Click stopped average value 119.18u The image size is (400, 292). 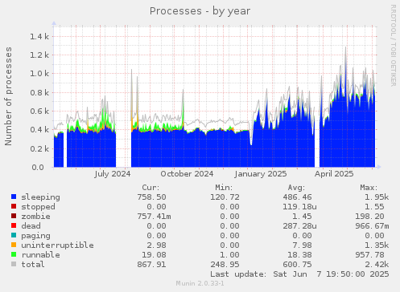[x=299, y=207]
